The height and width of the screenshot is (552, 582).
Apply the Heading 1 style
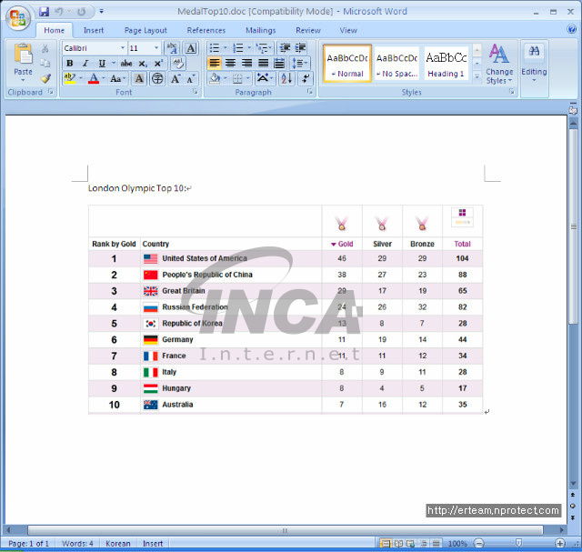point(446,64)
